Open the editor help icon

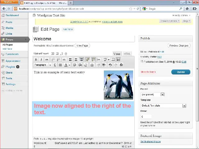(121, 65)
